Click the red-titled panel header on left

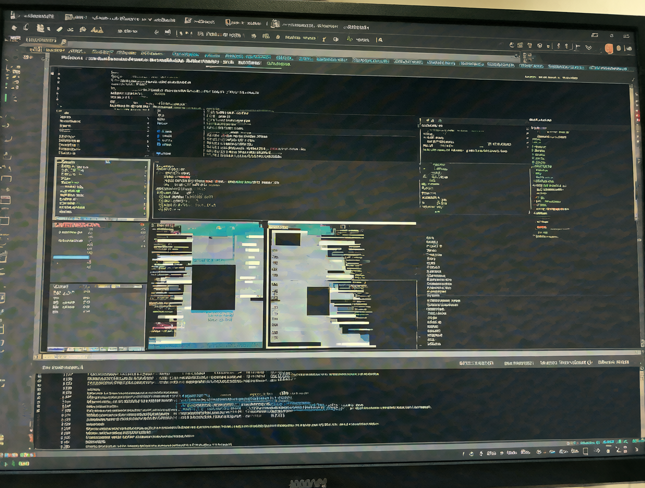76,225
